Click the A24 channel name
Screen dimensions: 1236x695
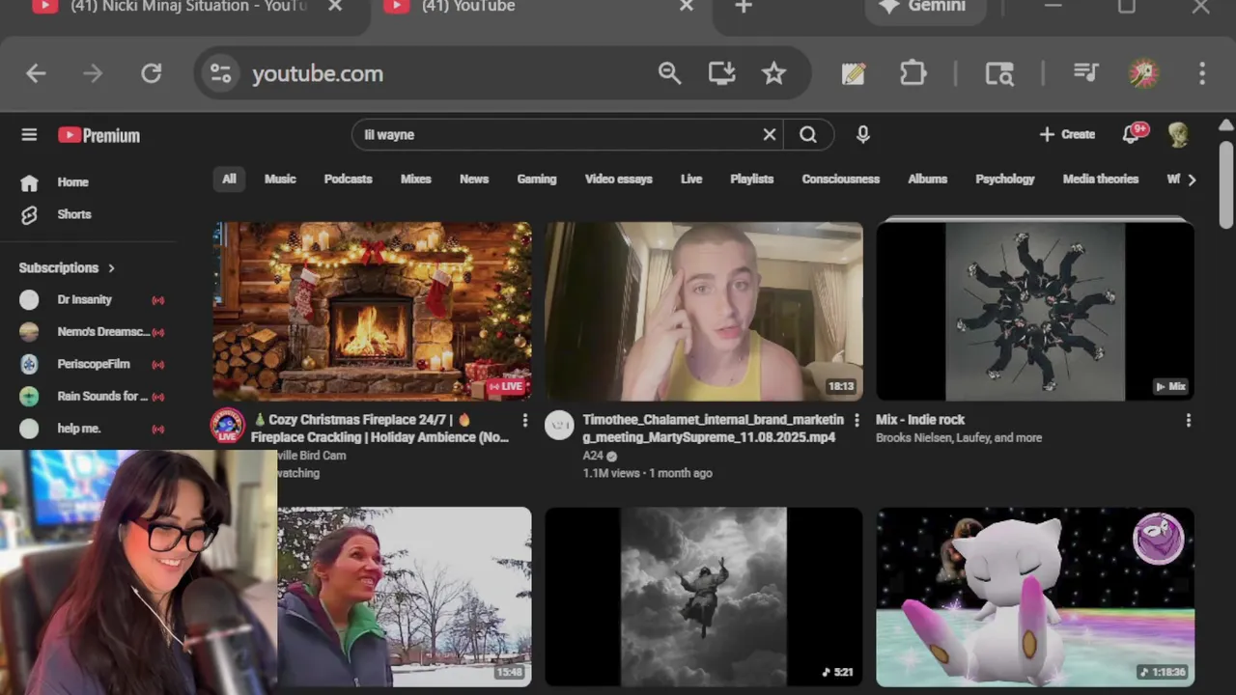pyautogui.click(x=593, y=456)
